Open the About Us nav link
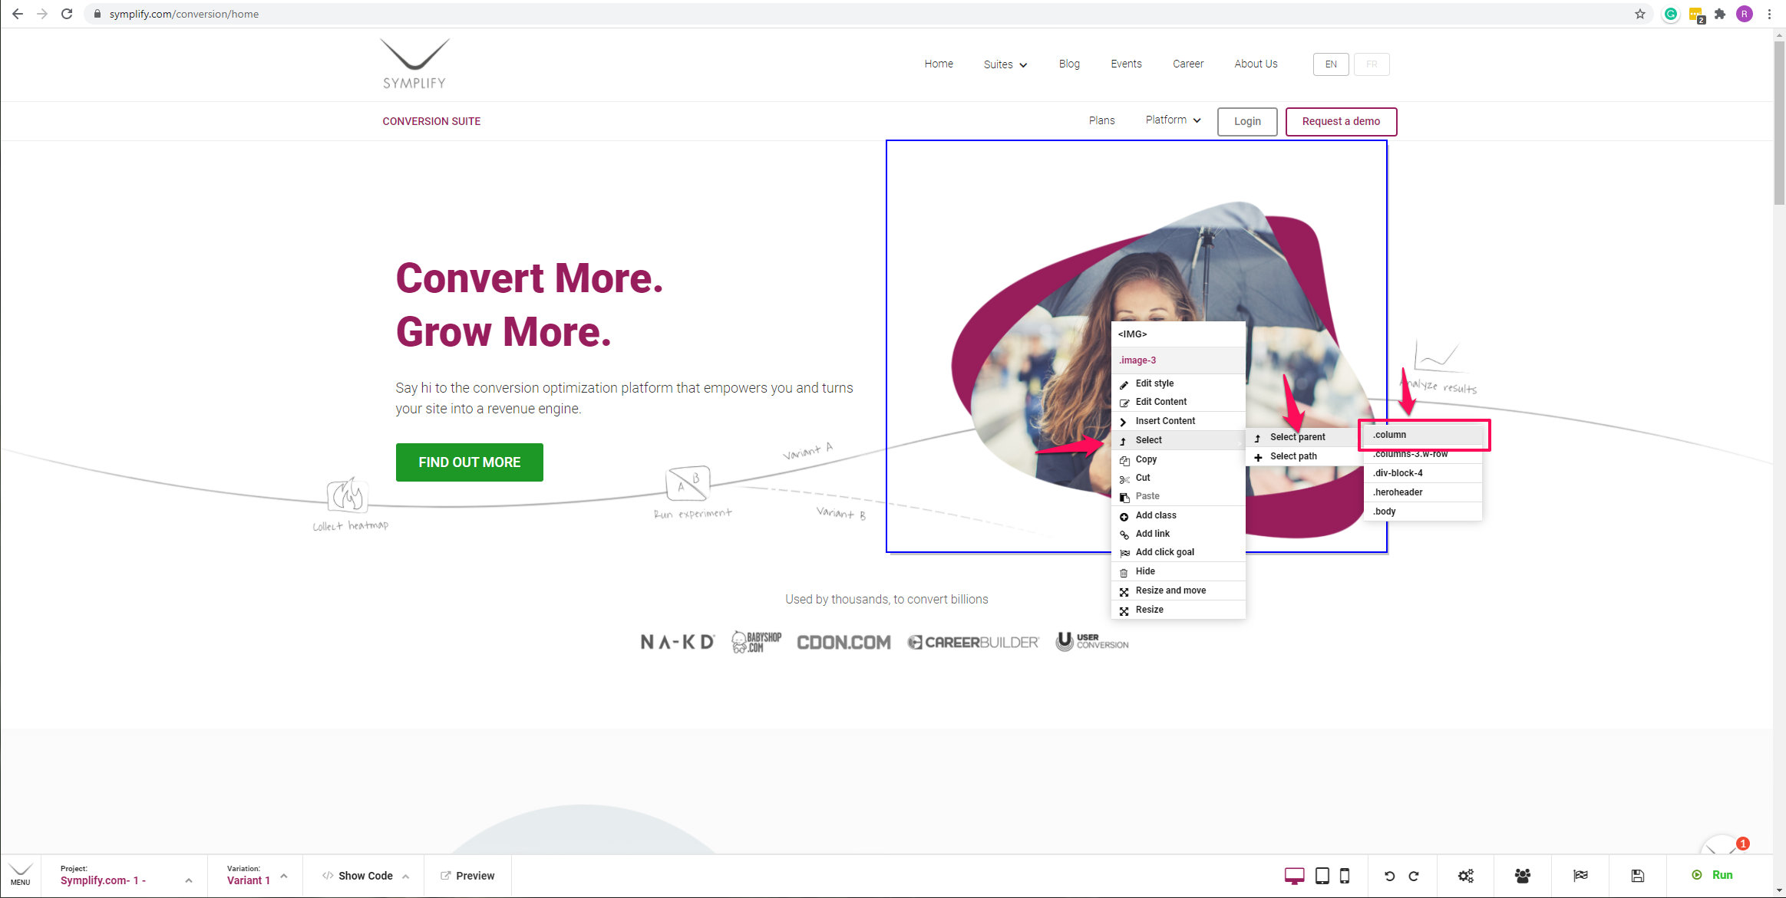1786x898 pixels. click(1256, 64)
